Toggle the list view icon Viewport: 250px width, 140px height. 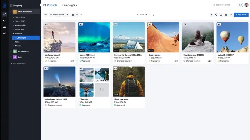[46, 15]
